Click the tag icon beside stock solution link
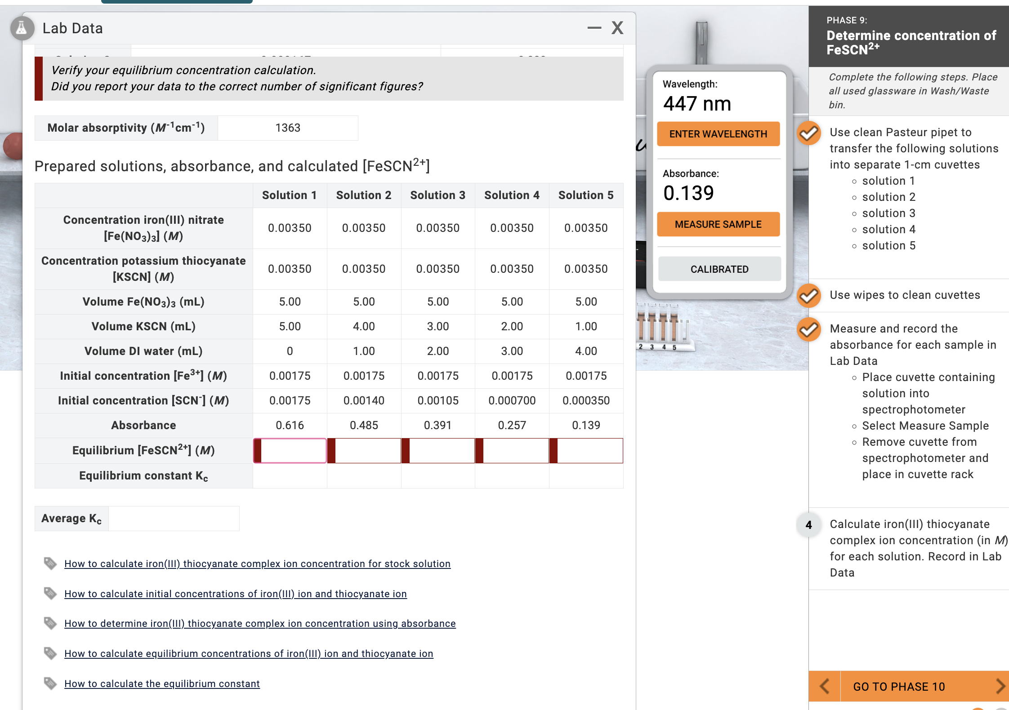Image resolution: width=1009 pixels, height=710 pixels. 51,563
